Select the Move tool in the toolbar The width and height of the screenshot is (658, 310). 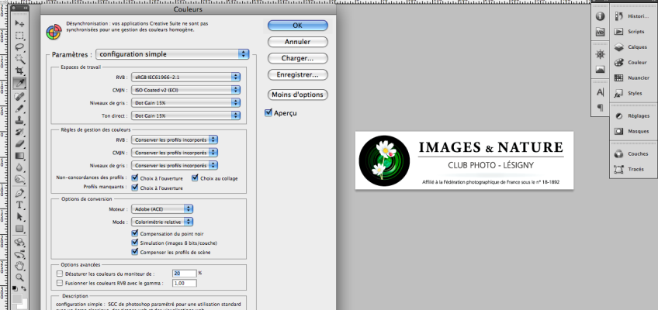[20, 22]
